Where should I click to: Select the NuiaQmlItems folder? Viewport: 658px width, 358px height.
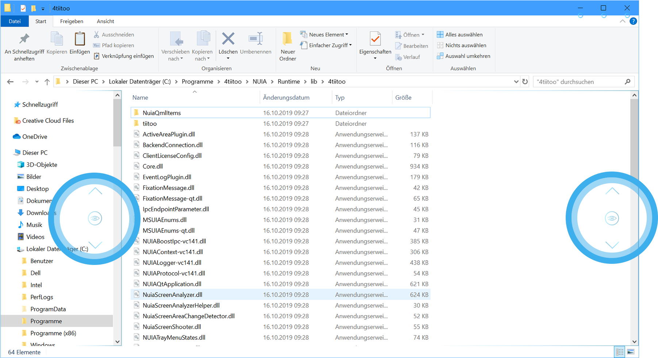tap(280, 113)
